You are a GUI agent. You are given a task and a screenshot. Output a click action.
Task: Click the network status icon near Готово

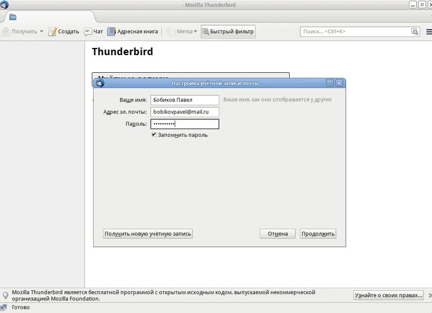point(3,307)
